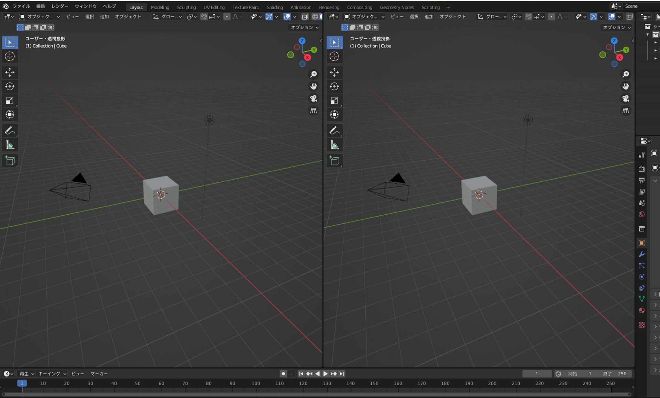Screen dimensions: 660x398
Task: Toggle X-ray mode in the left viewport
Action: [x=305, y=16]
